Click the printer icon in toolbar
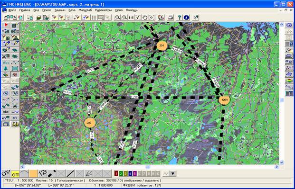This screenshot has width=295, height=189. click(x=171, y=18)
